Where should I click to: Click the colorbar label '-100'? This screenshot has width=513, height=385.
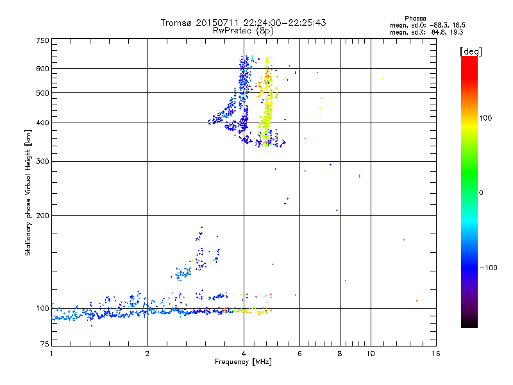coord(489,268)
